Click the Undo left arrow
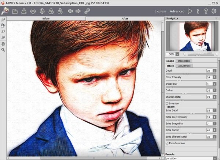The height and width of the screenshot is (160, 220). (x=70, y=11)
